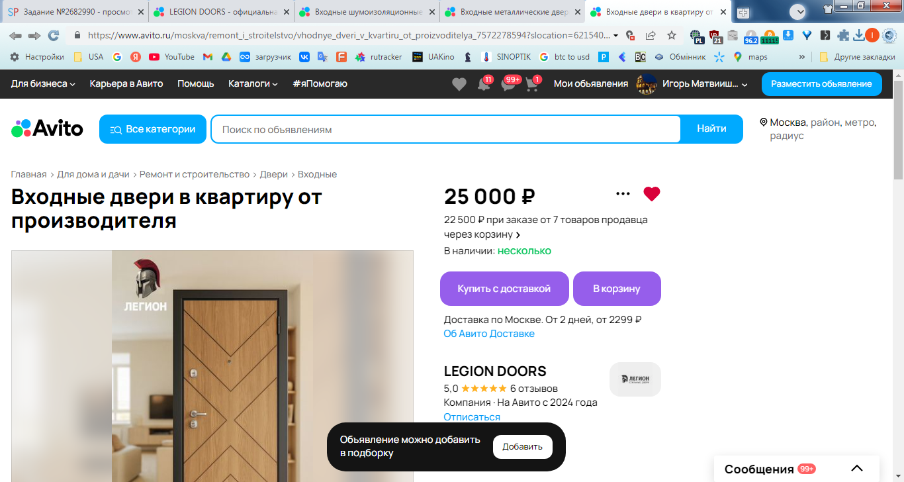This screenshot has width=904, height=482.
Task: Open the chat messages icon in header
Action: pos(509,84)
